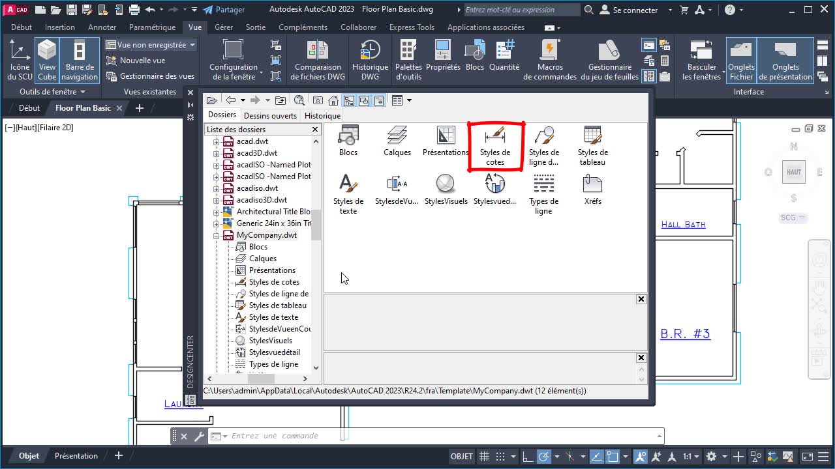Open Historique DWG palette
Screen dimensions: 835x469
point(370,59)
